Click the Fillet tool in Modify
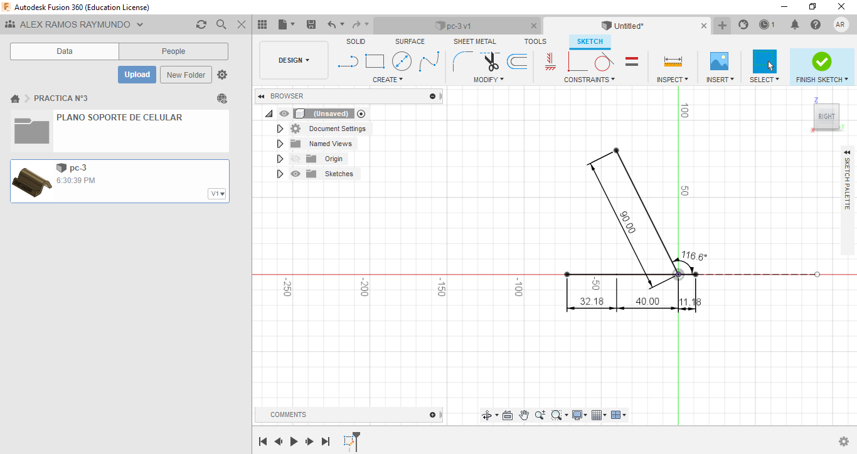 pyautogui.click(x=463, y=61)
